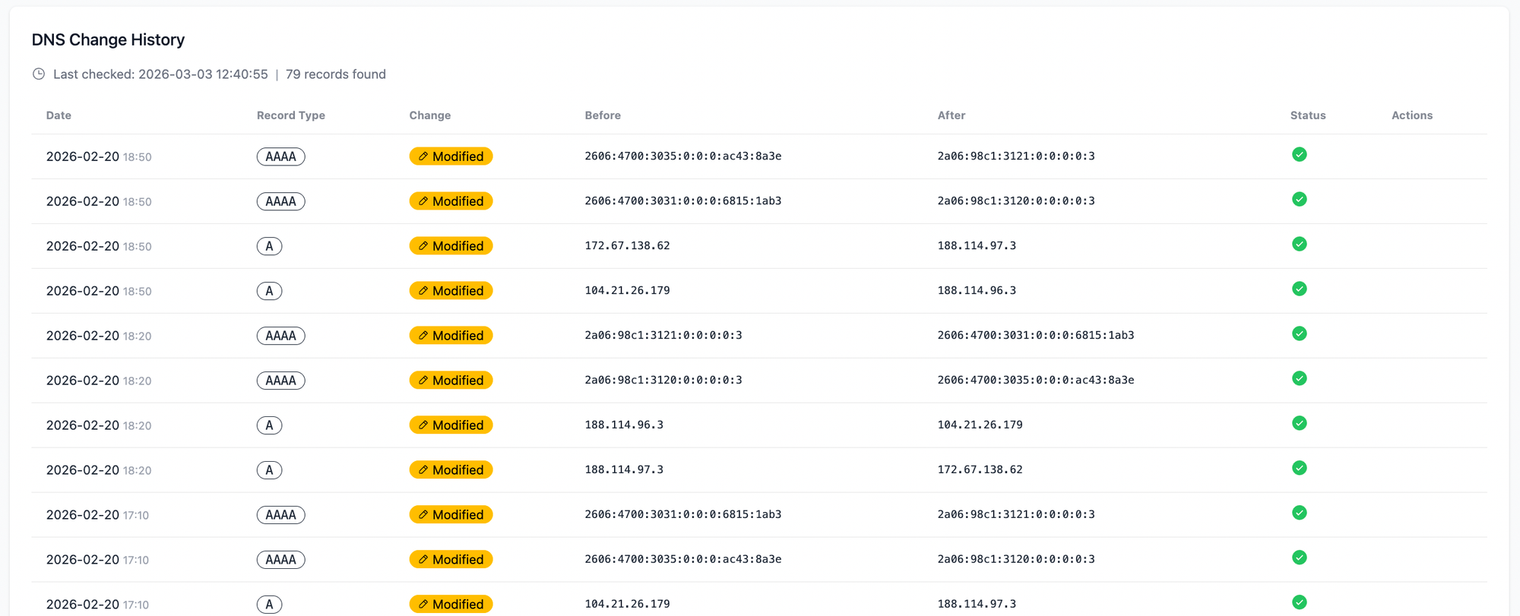Click pencil icon in first row's Modified badge

[x=423, y=156]
